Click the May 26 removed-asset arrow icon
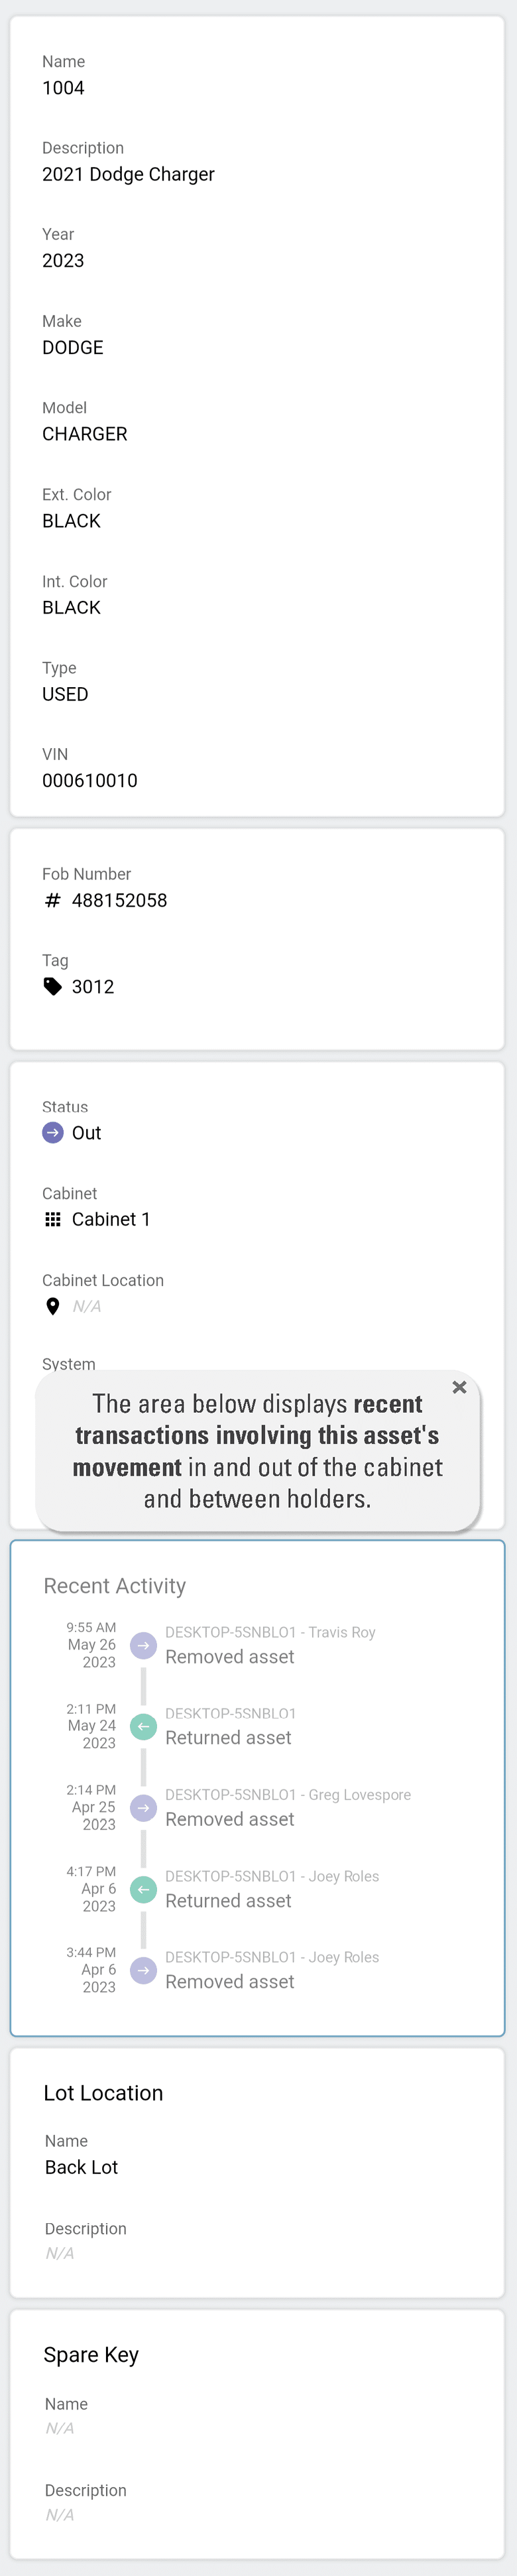 [x=144, y=1645]
